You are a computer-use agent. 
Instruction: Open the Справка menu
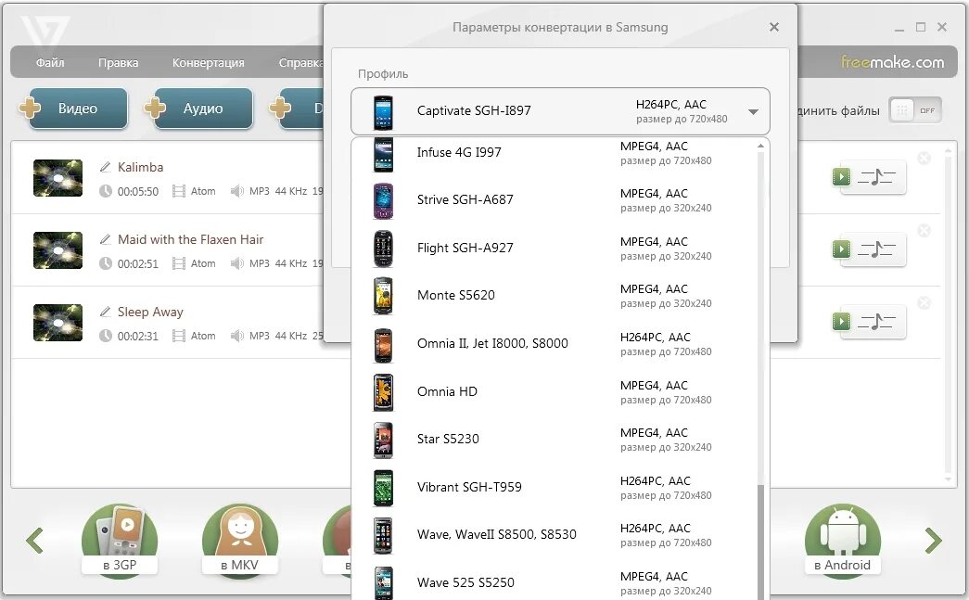pyautogui.click(x=301, y=62)
